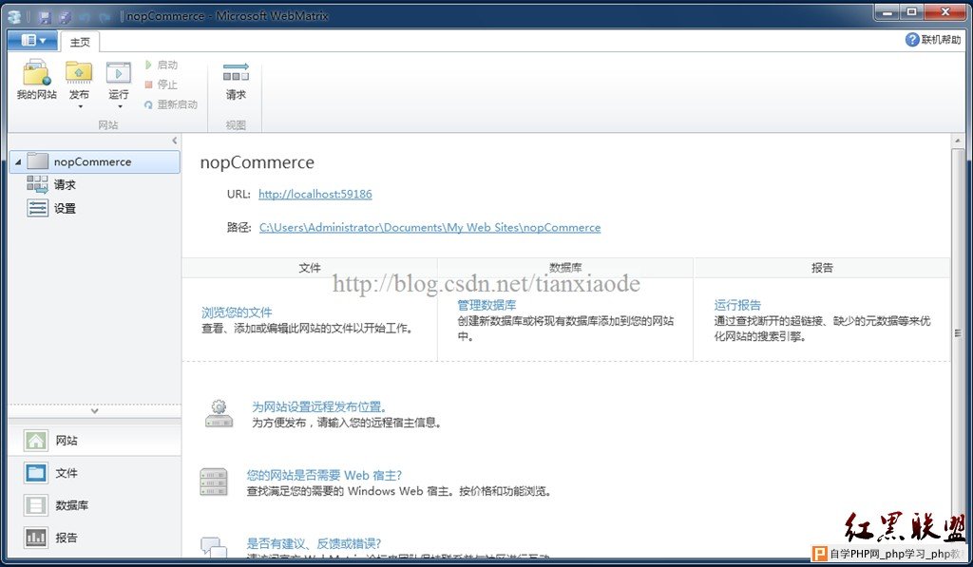This screenshot has height=567, width=973.
Task: Click the Save icon in title bar
Action: [x=45, y=17]
